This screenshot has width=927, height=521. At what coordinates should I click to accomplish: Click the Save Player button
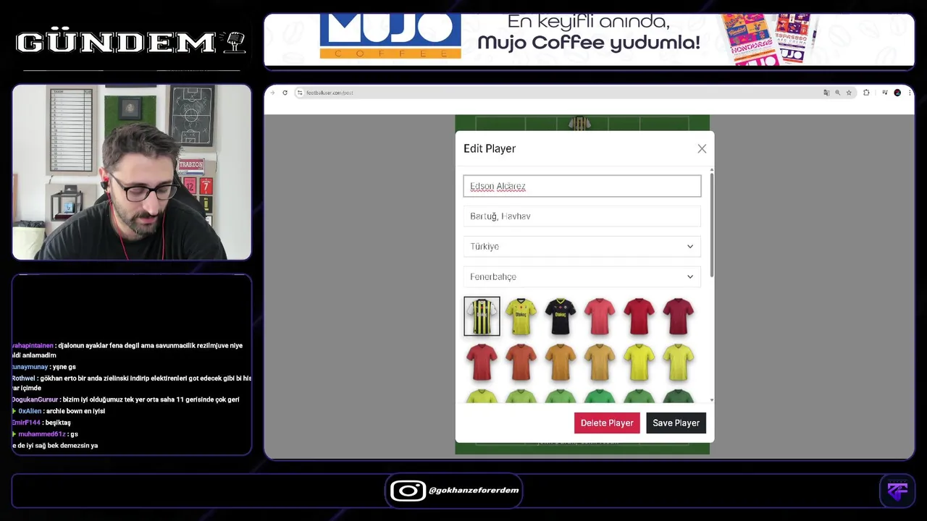click(x=676, y=423)
